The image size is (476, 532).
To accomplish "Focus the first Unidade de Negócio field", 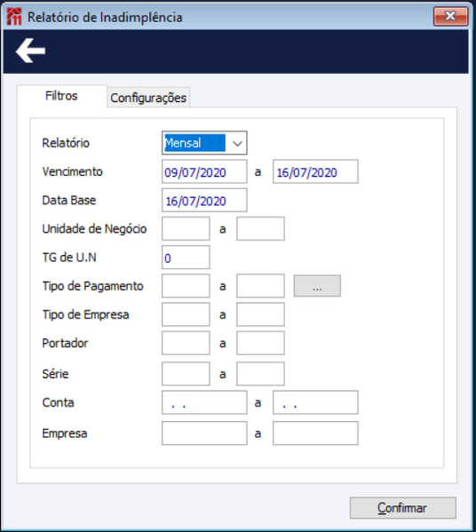I will tap(186, 228).
